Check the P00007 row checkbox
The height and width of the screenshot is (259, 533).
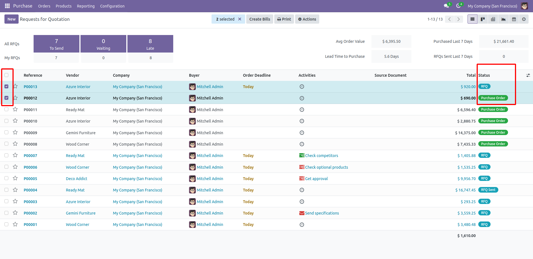click(6, 155)
